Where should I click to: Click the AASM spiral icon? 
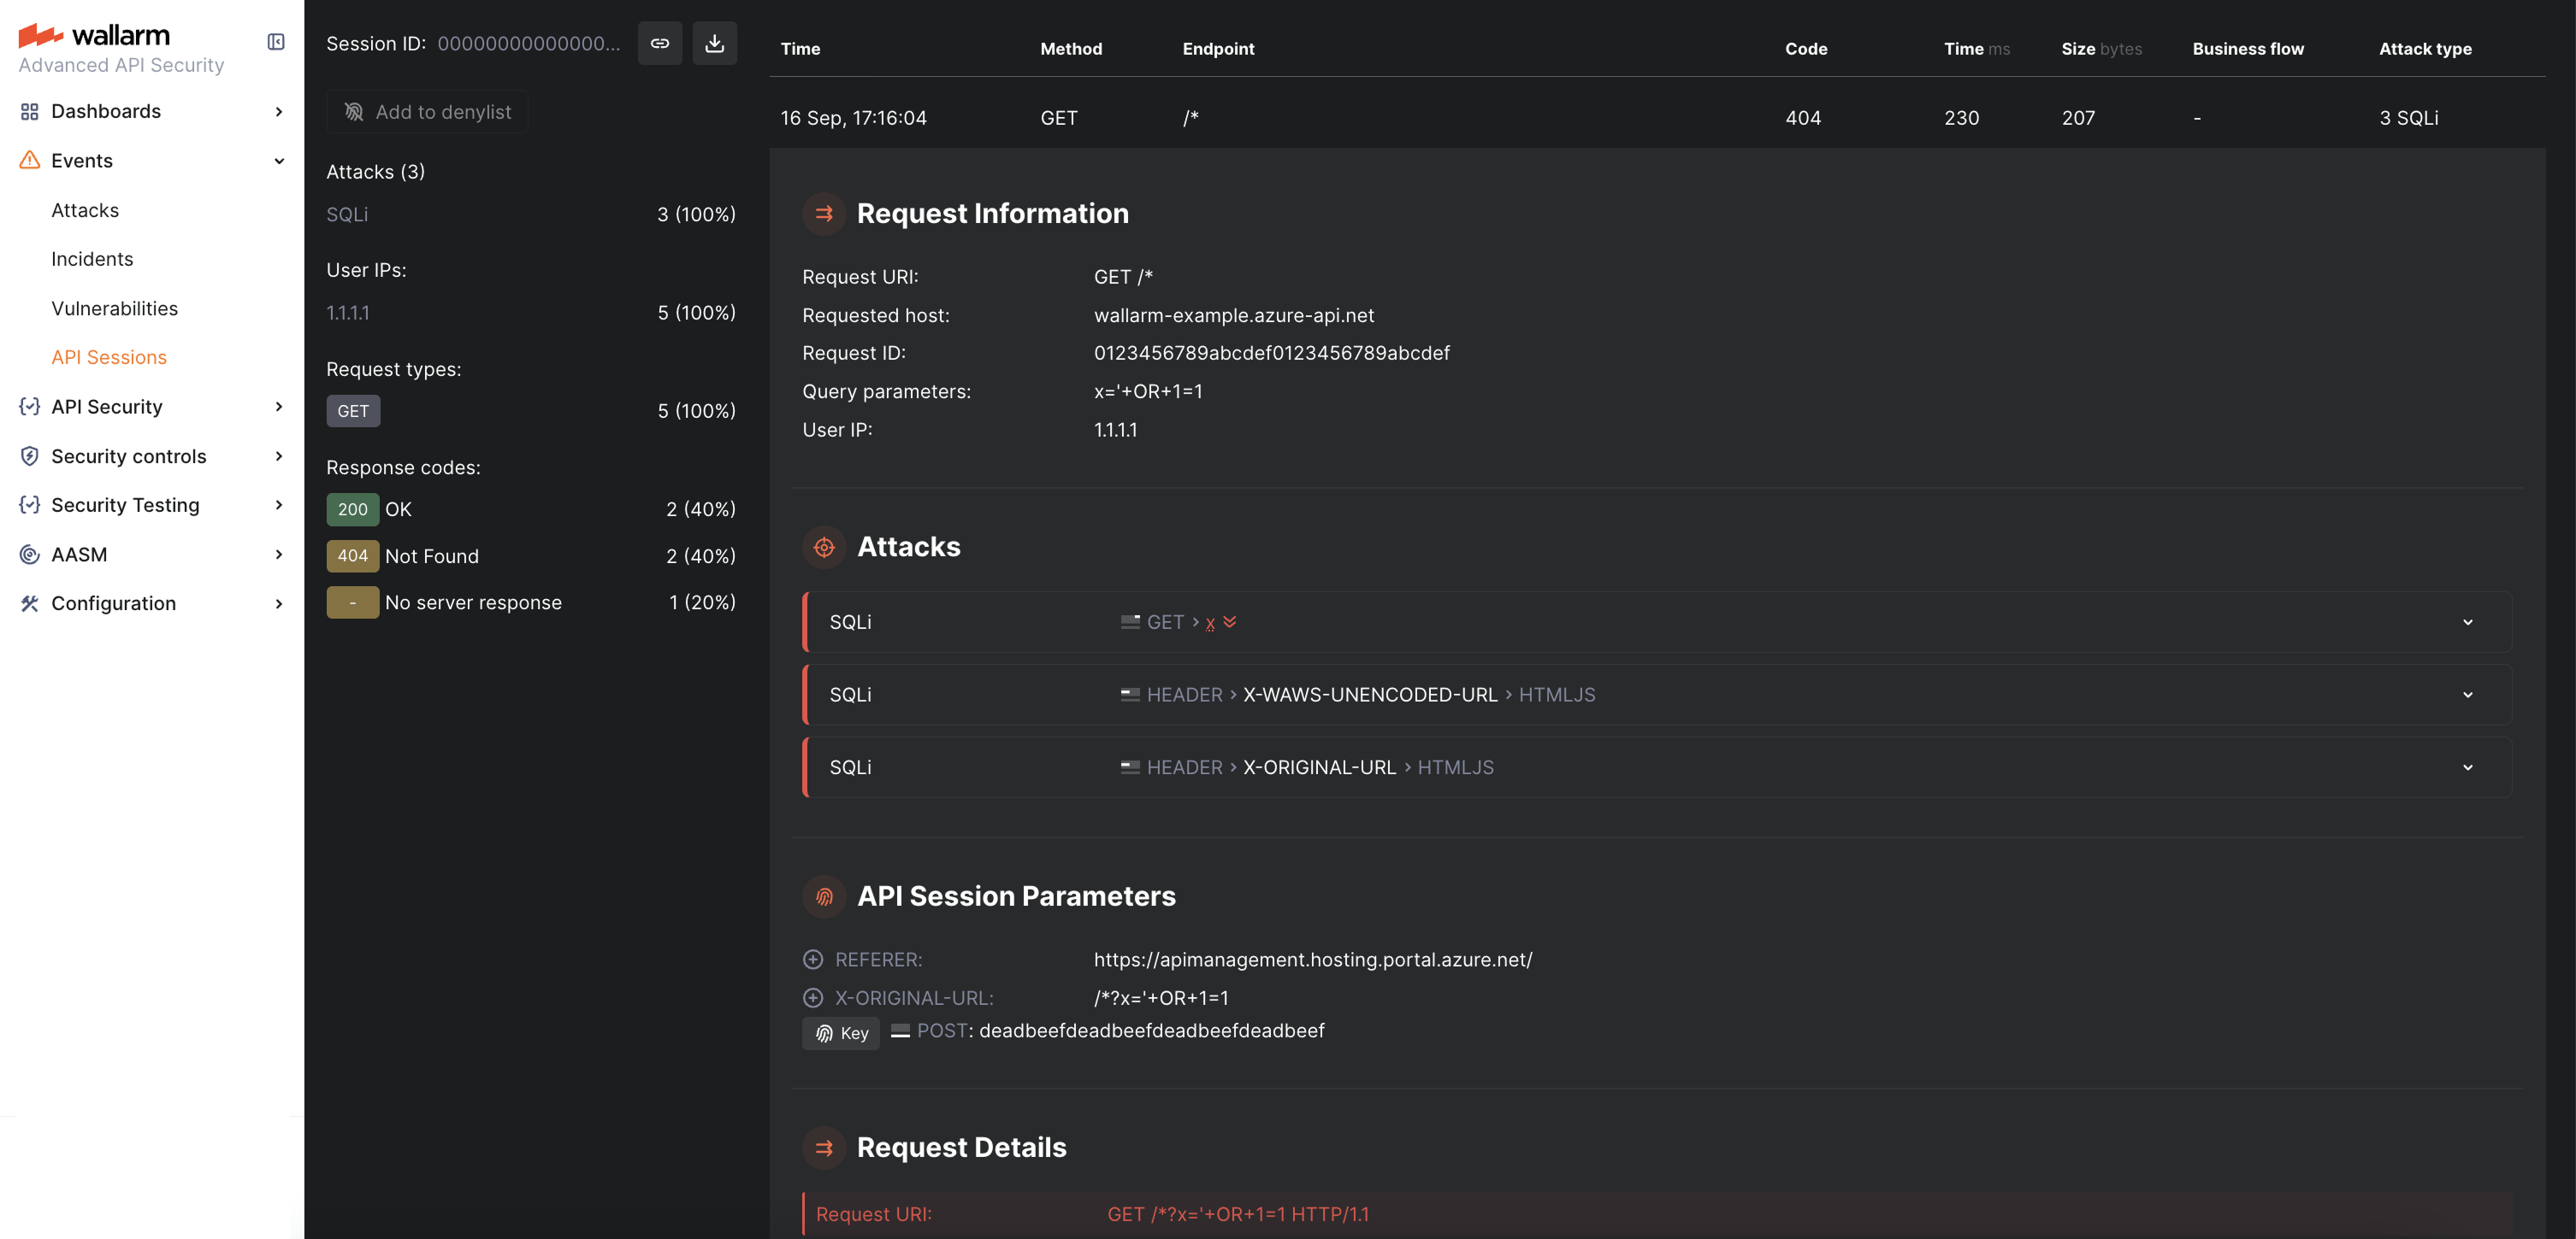pyautogui.click(x=30, y=554)
